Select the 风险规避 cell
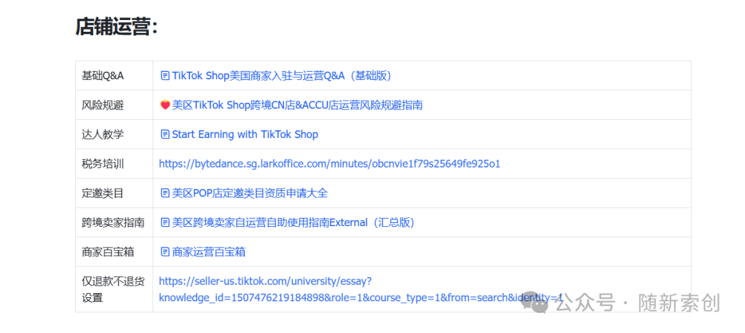 click(x=114, y=105)
